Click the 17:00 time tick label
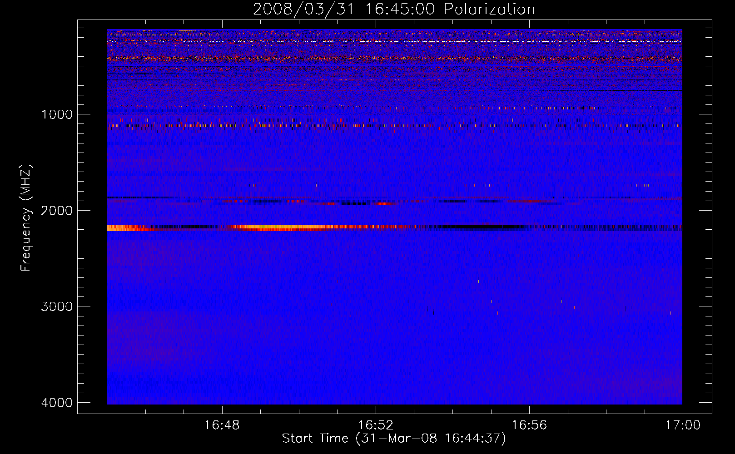This screenshot has width=735, height=454. pyautogui.click(x=683, y=425)
